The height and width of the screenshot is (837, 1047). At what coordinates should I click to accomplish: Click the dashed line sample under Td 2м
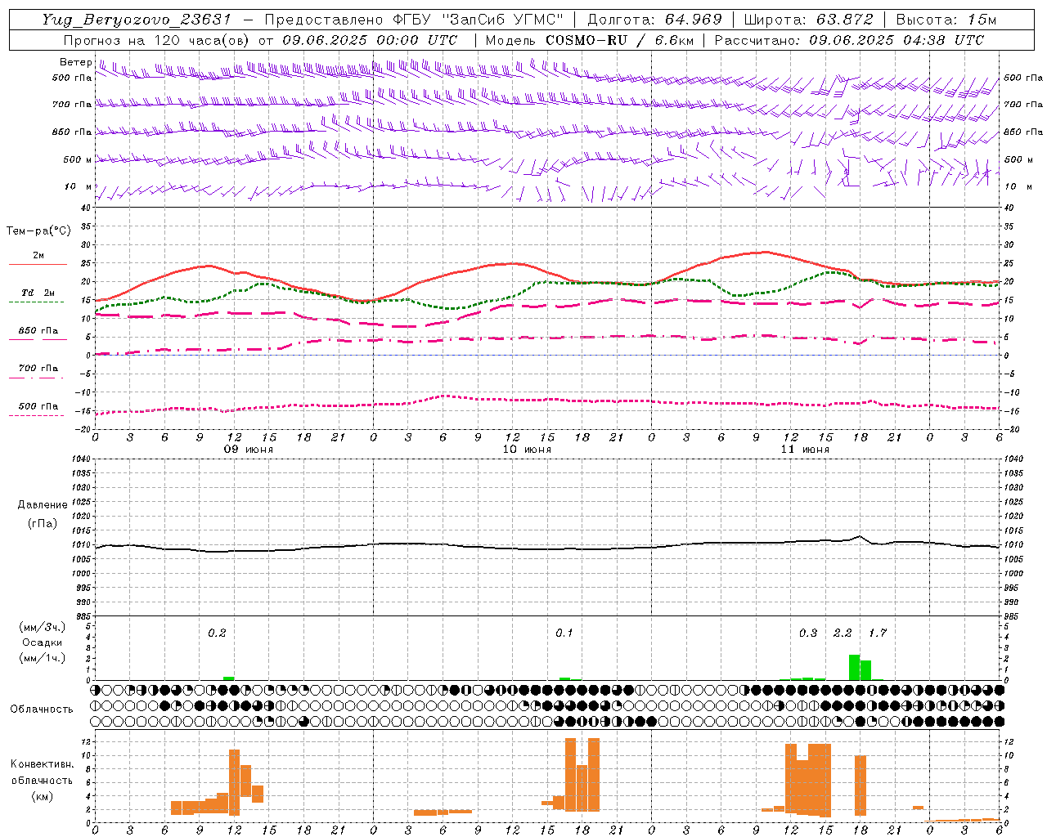pyautogui.click(x=37, y=302)
